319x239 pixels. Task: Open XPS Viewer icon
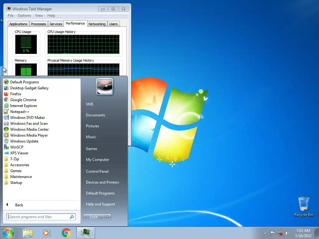click(6, 153)
